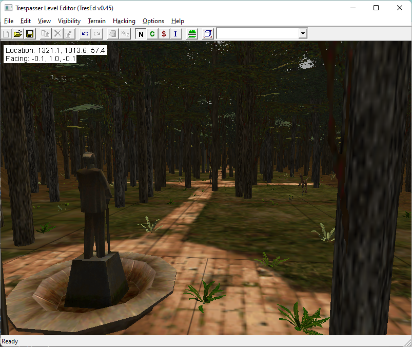The width and height of the screenshot is (412, 347).
Task: Redo the last undone action
Action: coord(97,34)
